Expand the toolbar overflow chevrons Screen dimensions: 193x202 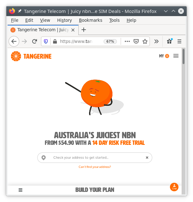tap(156, 41)
